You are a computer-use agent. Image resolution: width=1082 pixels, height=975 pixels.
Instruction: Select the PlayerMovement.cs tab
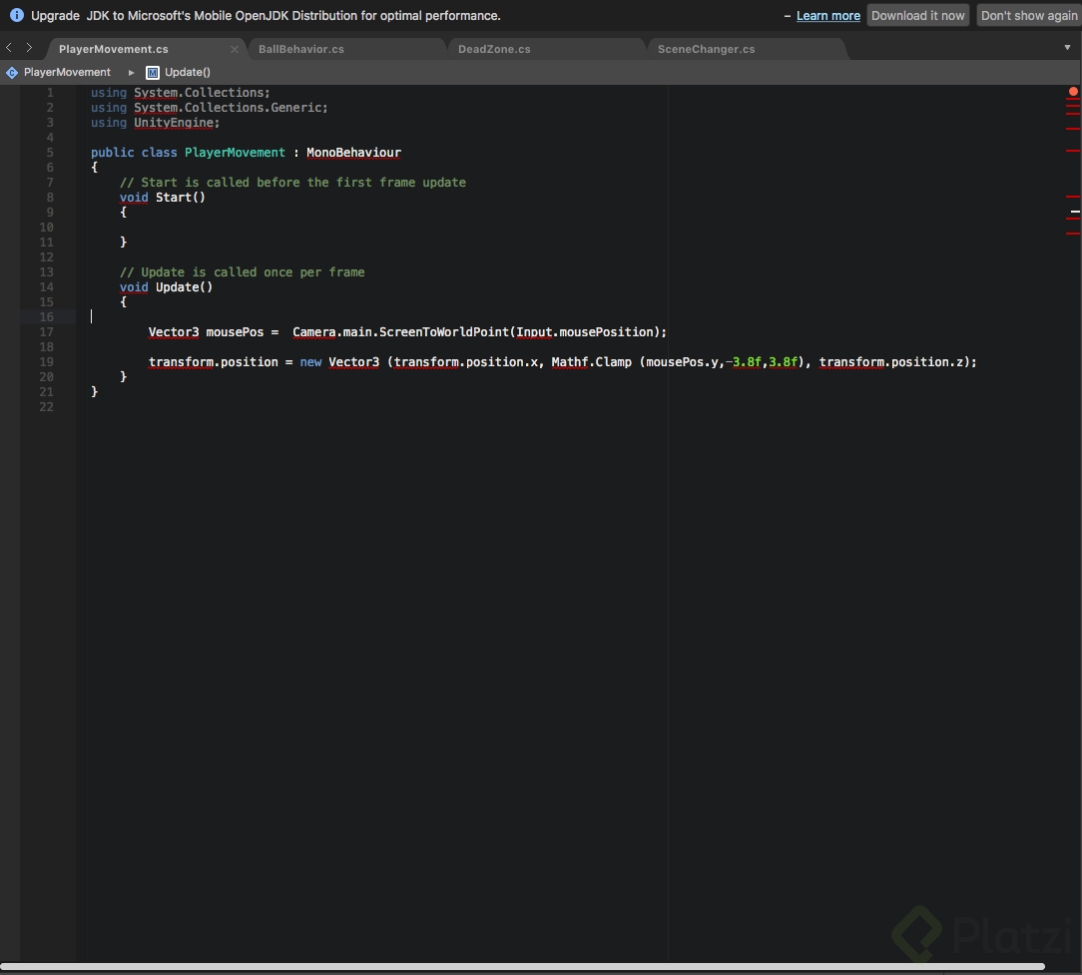tap(113, 49)
